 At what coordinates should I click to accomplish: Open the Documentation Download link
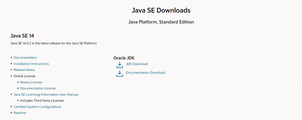145,72
